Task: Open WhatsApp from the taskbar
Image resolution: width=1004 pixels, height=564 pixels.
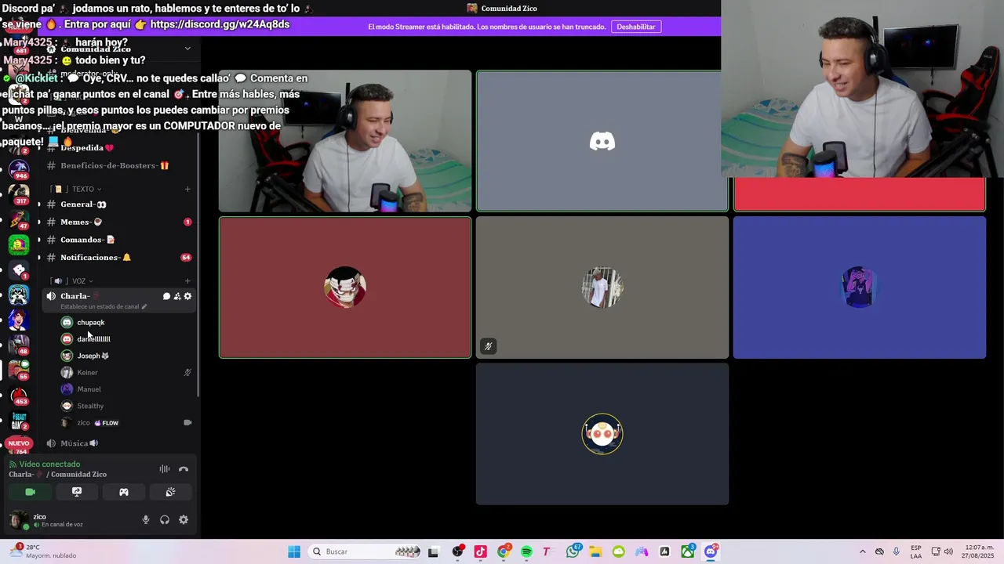Action: pos(573,551)
